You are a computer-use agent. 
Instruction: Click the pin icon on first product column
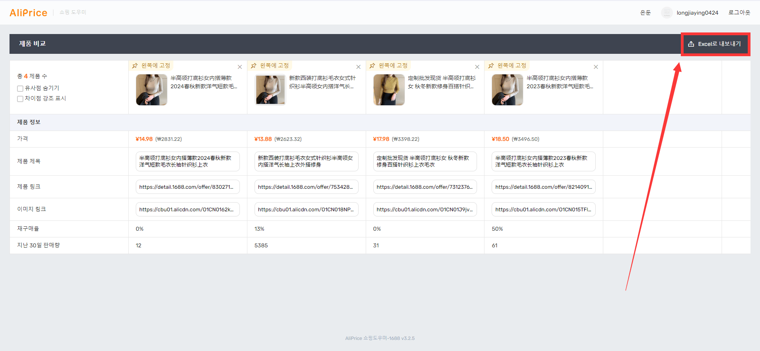tap(135, 66)
